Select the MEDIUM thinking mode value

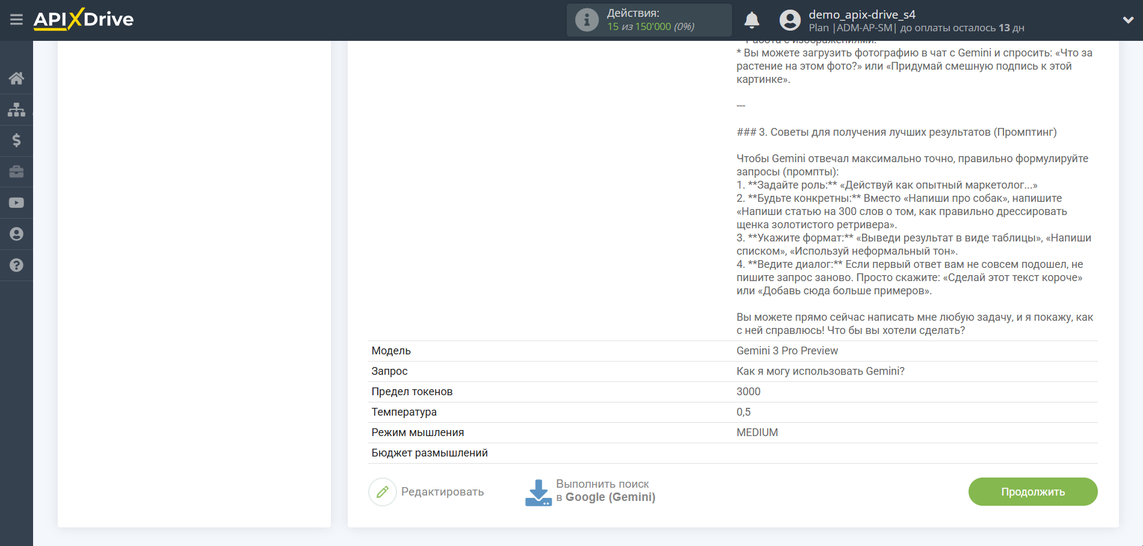point(757,432)
